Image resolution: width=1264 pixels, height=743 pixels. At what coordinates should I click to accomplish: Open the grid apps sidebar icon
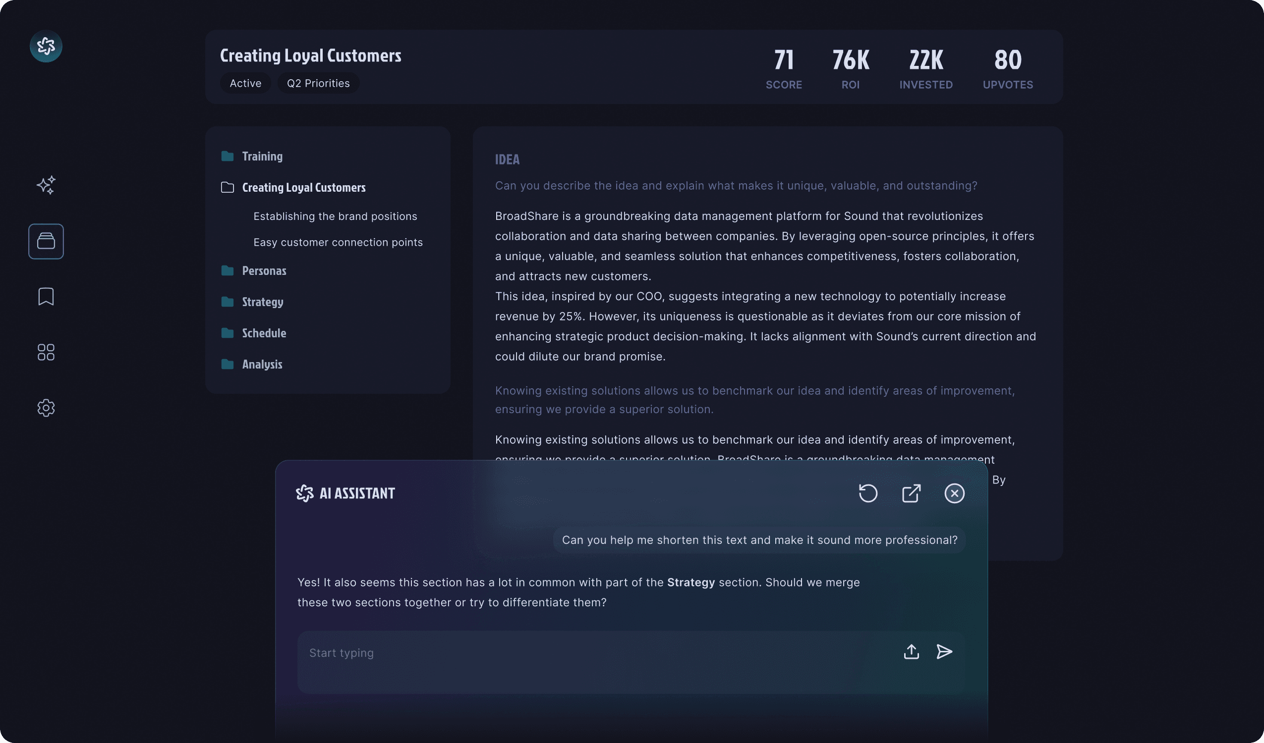pyautogui.click(x=46, y=352)
